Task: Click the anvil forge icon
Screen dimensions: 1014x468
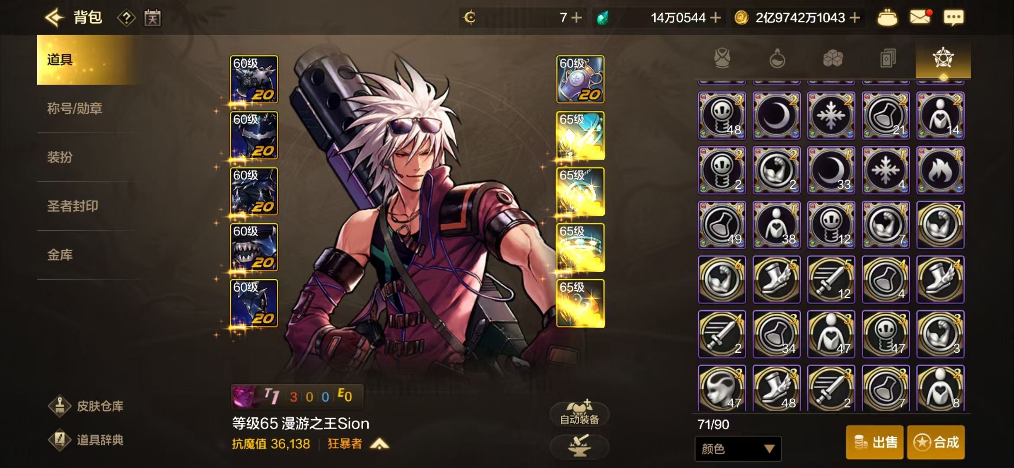Action: (579, 446)
